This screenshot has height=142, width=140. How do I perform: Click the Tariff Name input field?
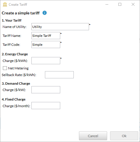point(46,35)
